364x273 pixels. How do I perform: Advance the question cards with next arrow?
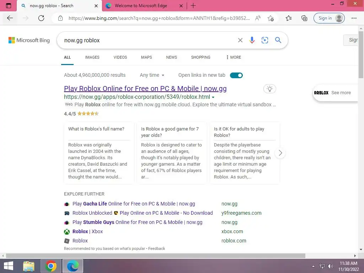280,153
